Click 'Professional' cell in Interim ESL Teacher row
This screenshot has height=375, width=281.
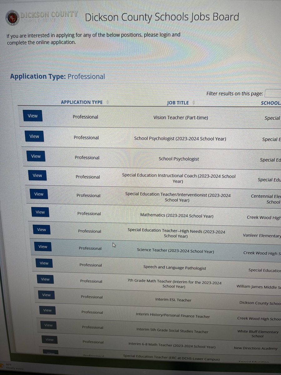[92, 297]
